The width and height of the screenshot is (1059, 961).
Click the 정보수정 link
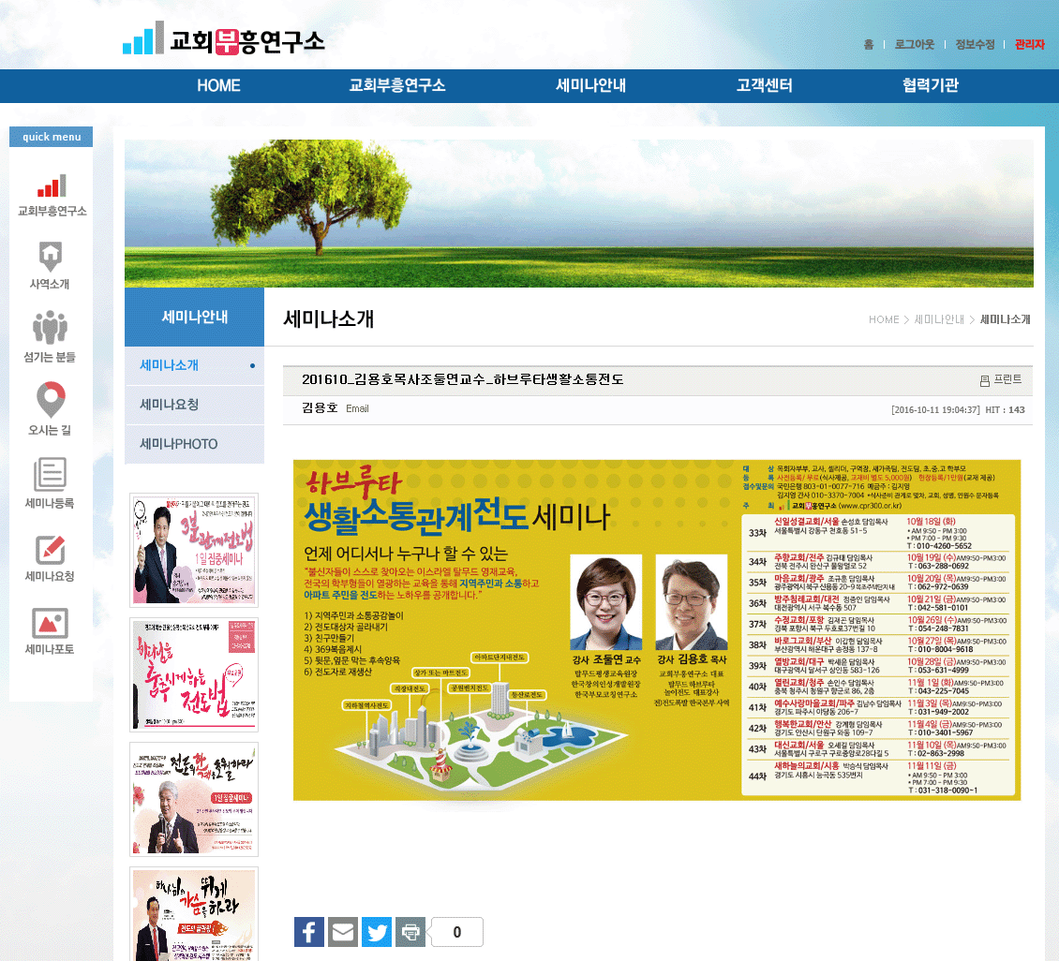975,45
